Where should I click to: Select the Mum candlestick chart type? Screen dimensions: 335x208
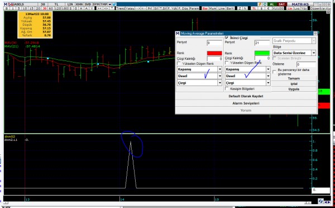(213, 8)
